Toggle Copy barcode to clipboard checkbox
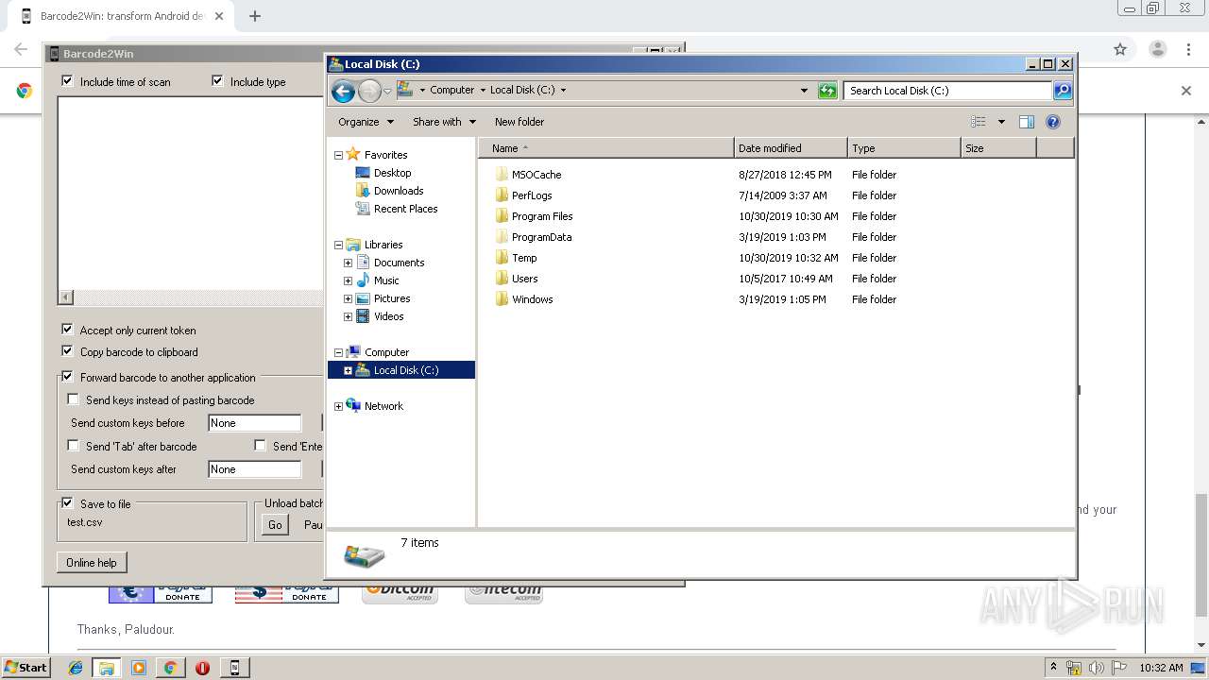This screenshot has width=1209, height=680. point(67,351)
